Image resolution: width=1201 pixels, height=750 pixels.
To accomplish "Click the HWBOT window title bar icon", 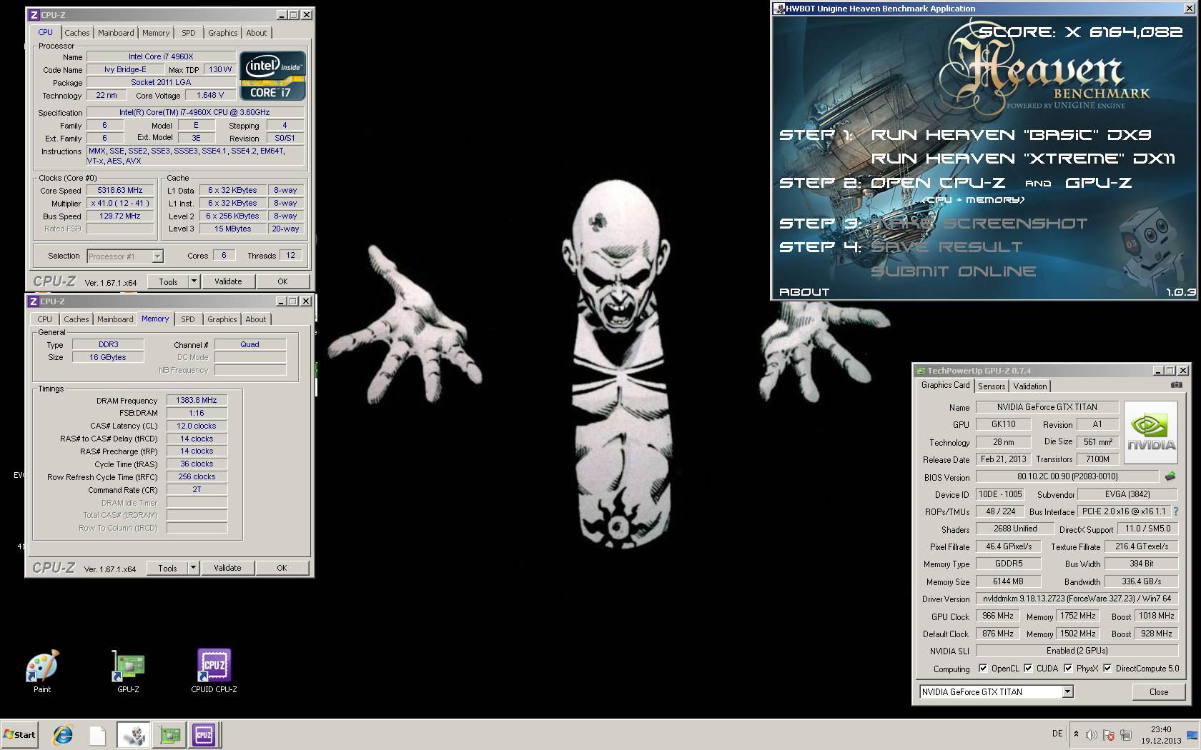I will pos(779,9).
